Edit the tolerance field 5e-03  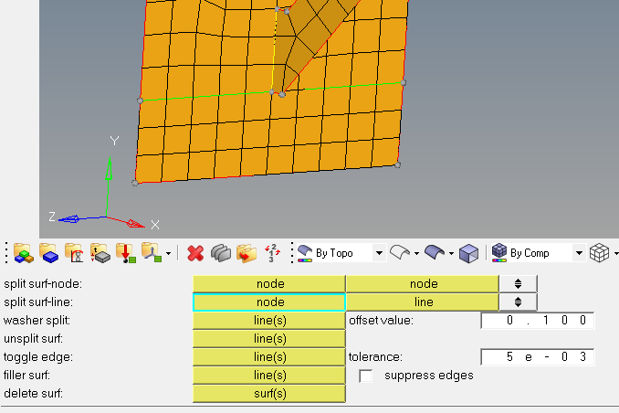pos(537,357)
